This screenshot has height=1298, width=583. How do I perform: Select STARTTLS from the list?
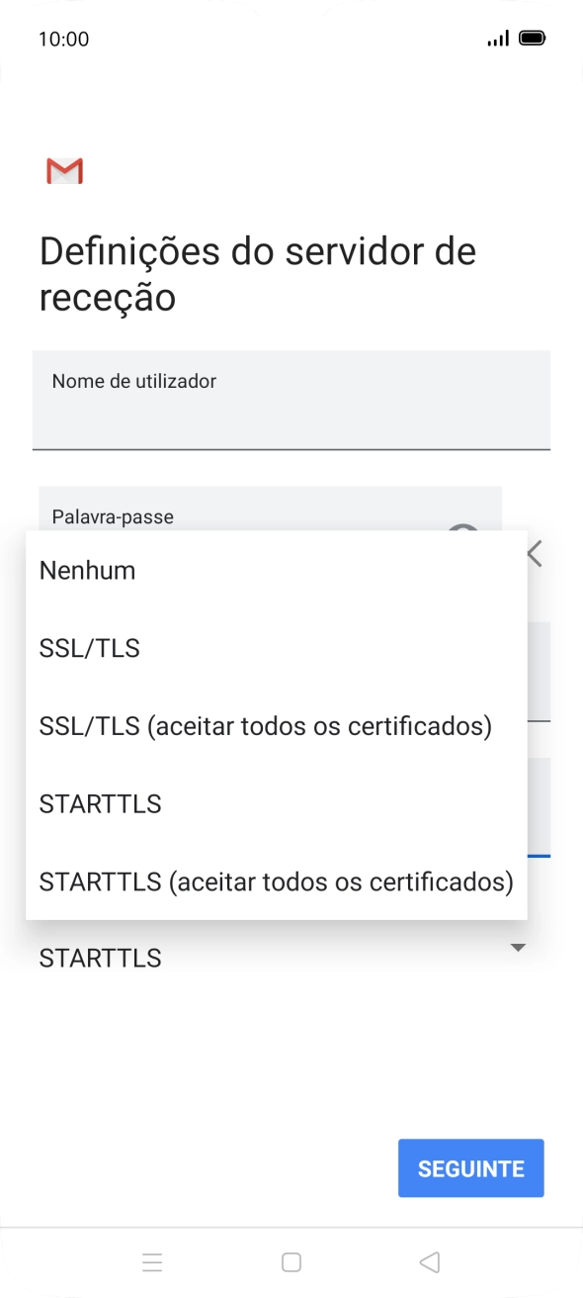(x=100, y=803)
